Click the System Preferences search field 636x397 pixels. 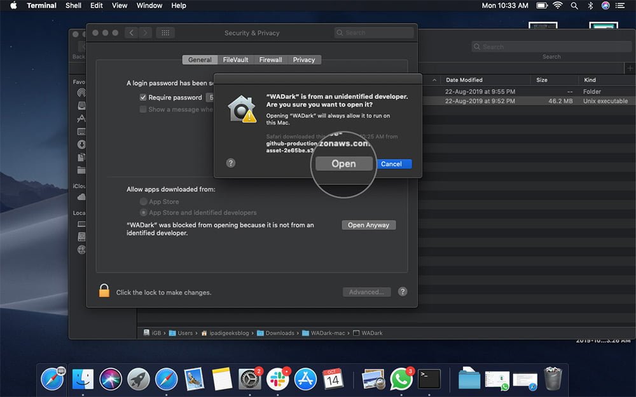click(374, 33)
